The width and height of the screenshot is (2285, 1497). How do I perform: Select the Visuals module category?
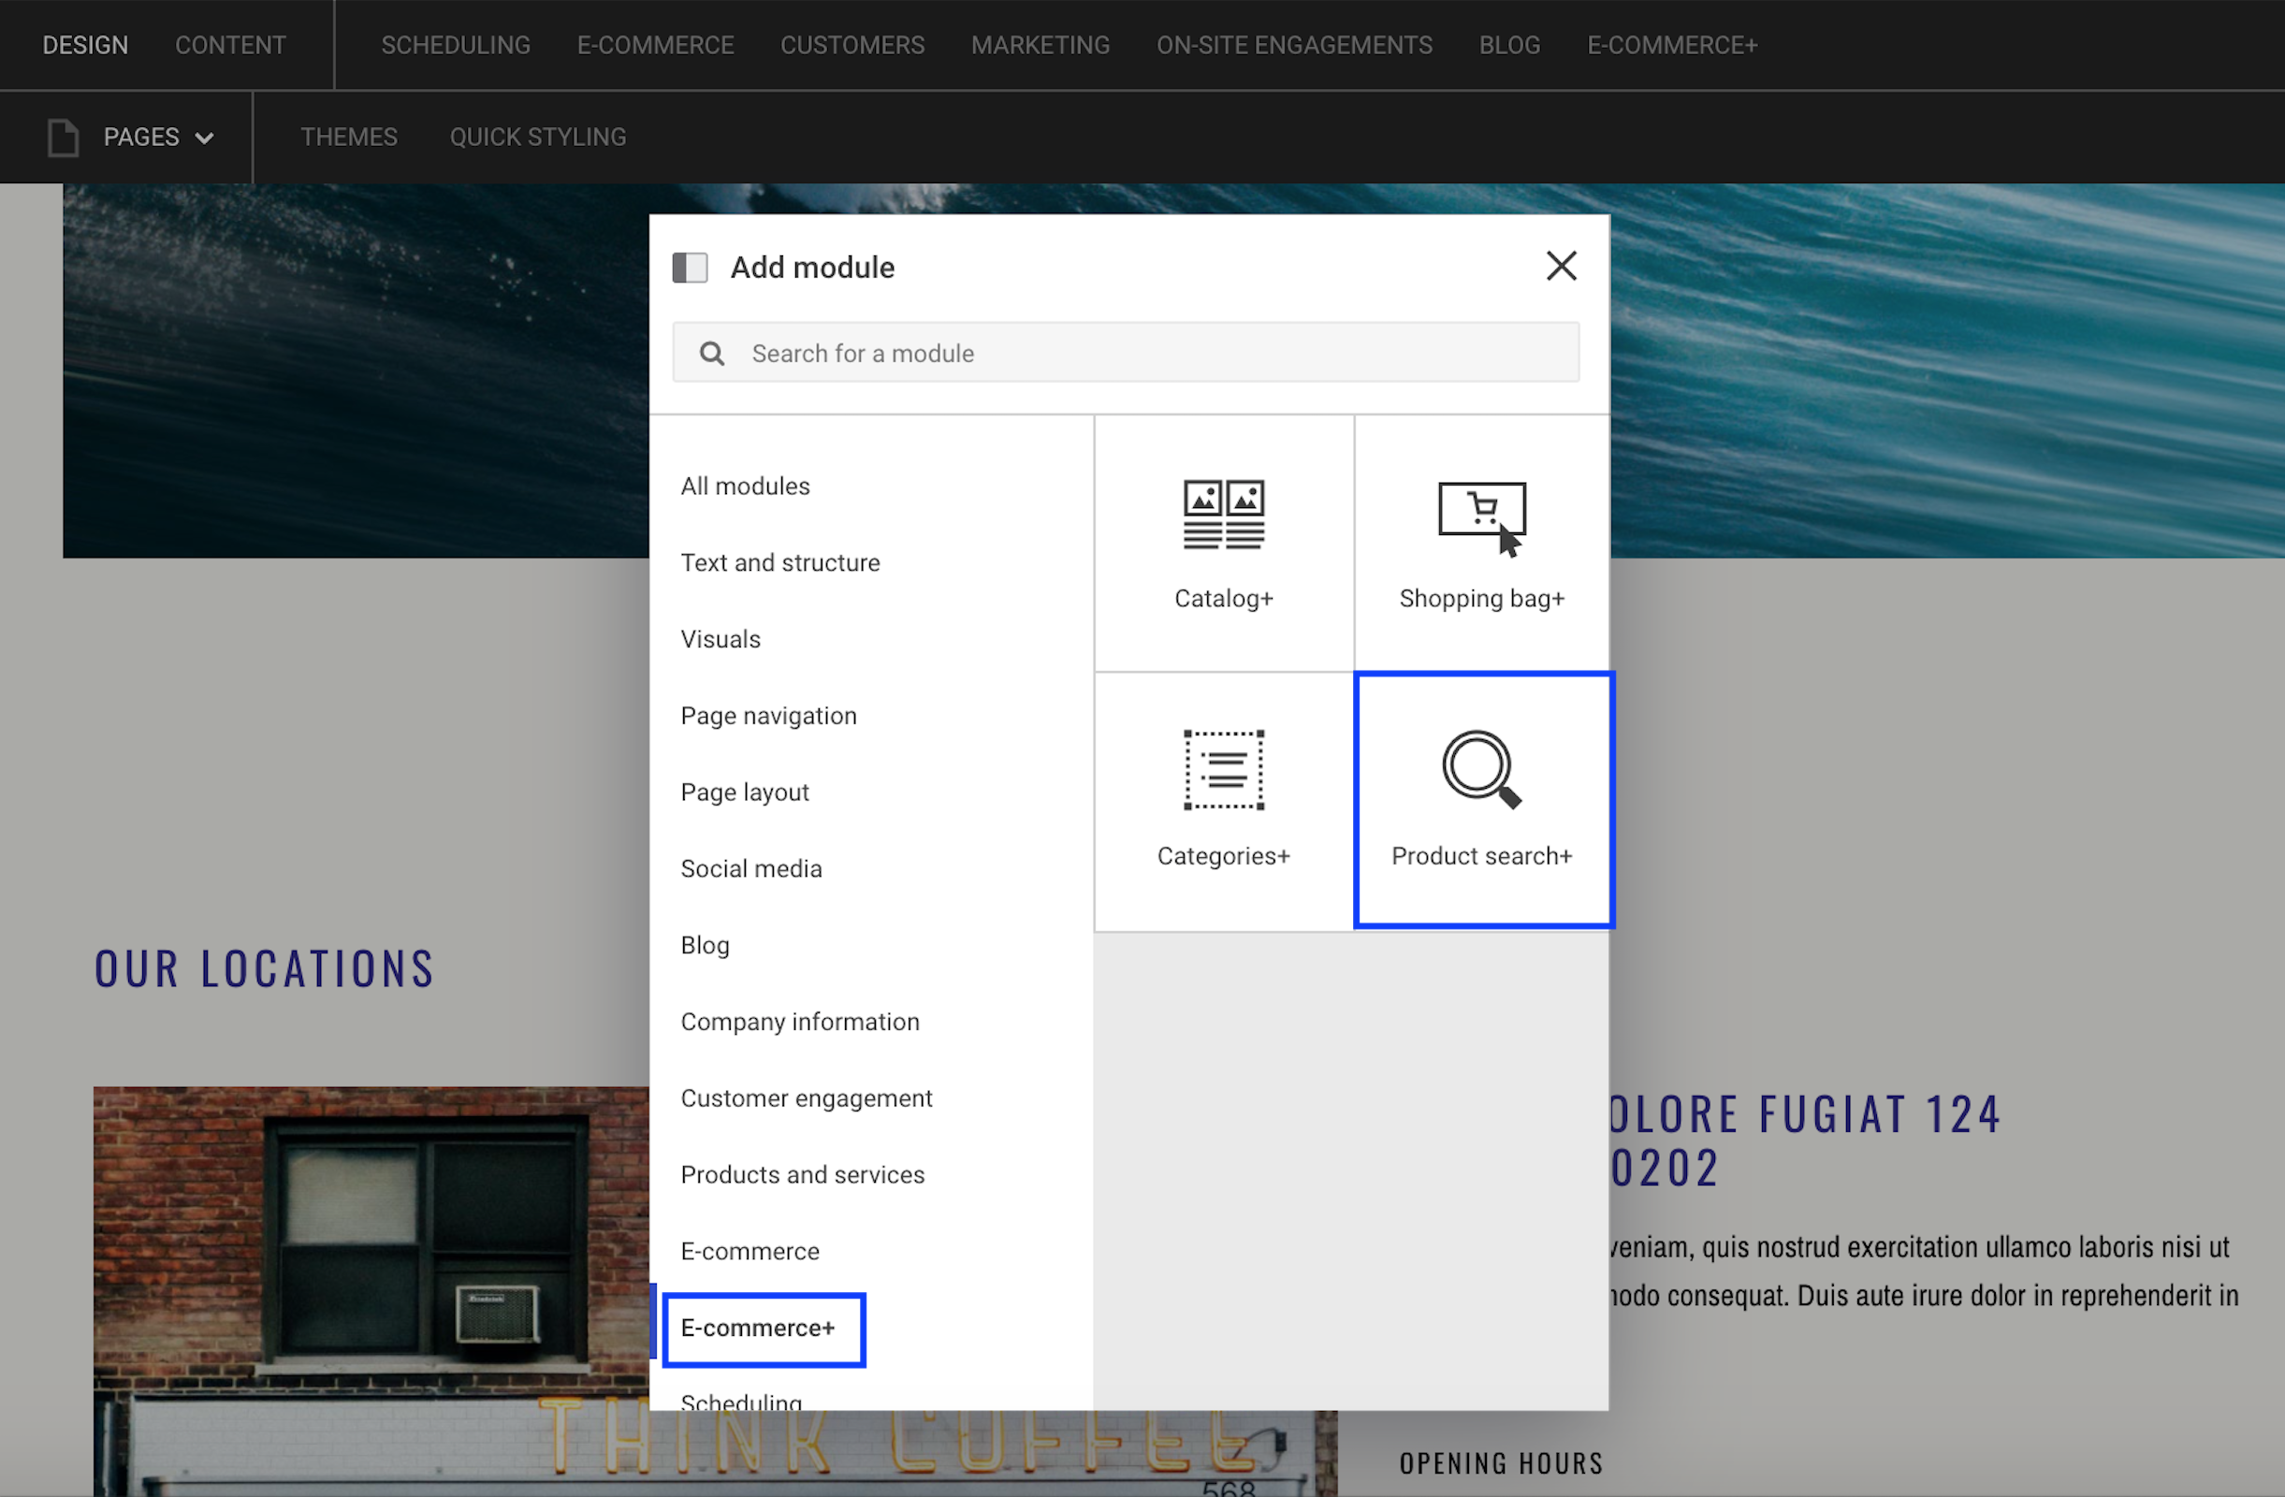pyautogui.click(x=720, y=638)
